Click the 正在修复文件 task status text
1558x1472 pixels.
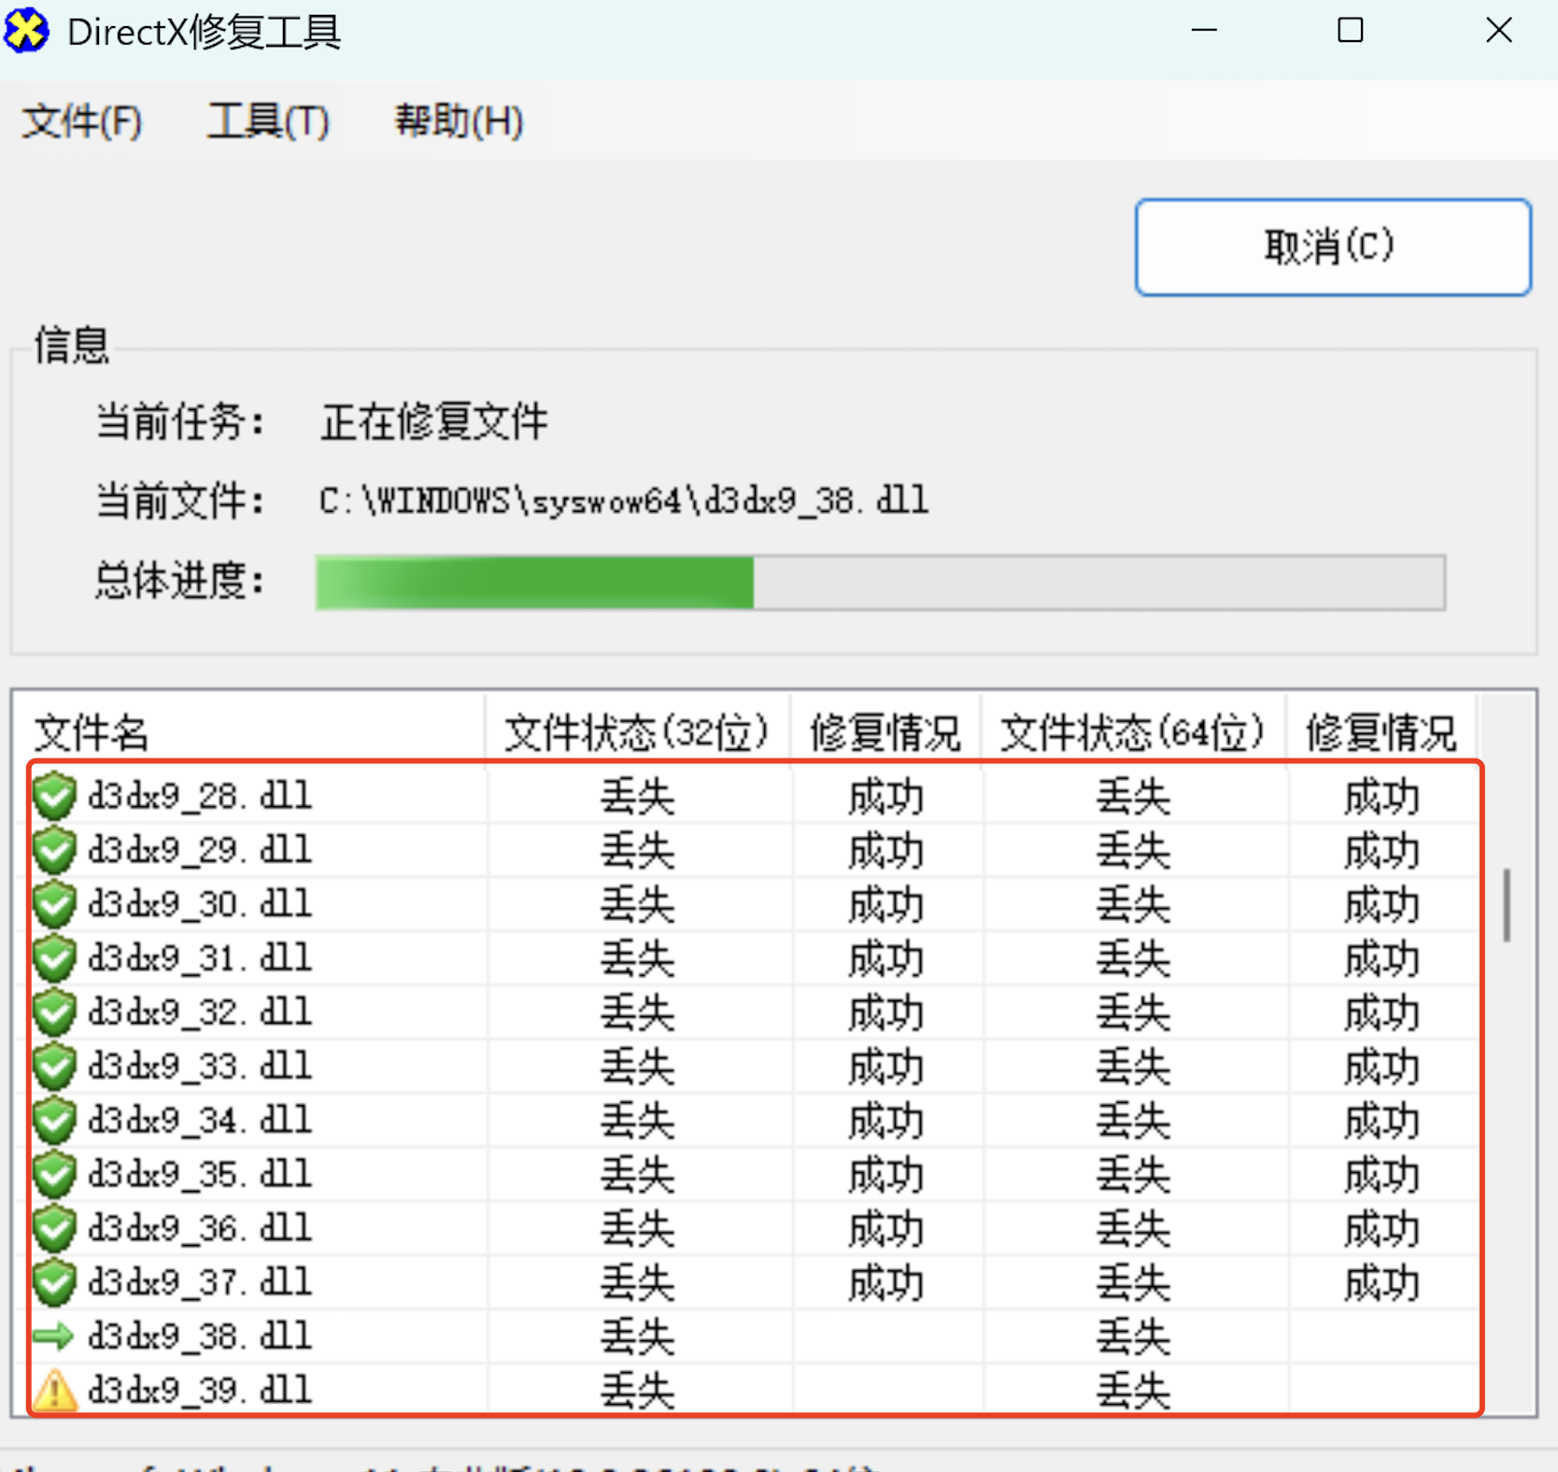(434, 422)
